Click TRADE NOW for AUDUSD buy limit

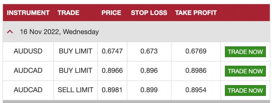pos(245,52)
